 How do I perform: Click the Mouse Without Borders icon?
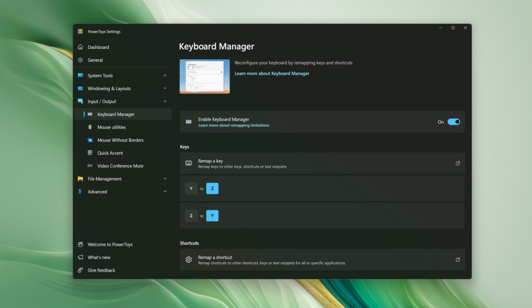[x=90, y=140]
